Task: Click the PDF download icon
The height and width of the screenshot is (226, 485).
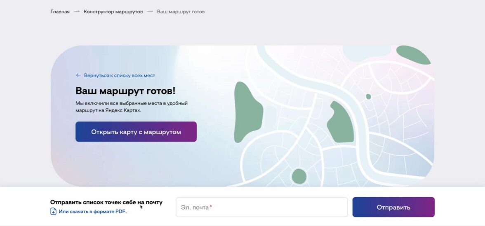Action: [x=53, y=212]
